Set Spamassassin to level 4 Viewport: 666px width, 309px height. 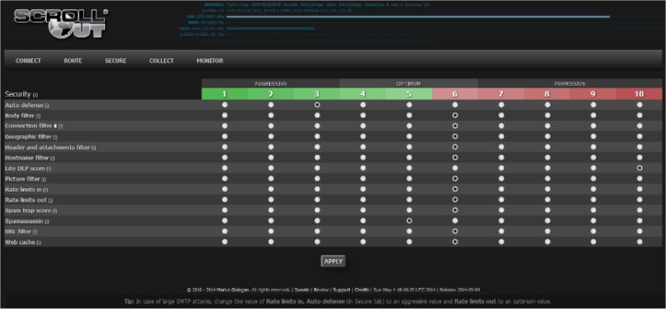pos(363,221)
